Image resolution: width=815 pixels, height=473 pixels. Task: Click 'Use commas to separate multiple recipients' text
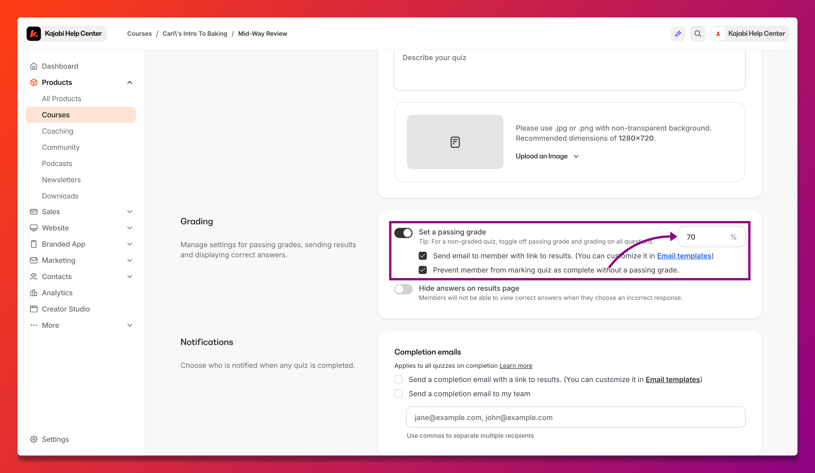pyautogui.click(x=470, y=435)
